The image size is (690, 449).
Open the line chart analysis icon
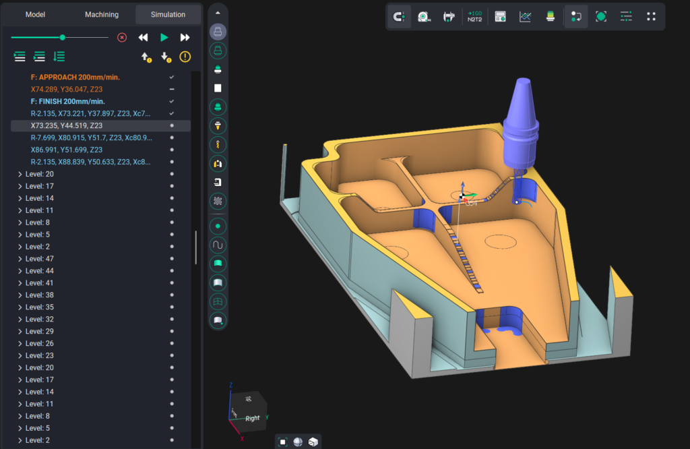526,17
